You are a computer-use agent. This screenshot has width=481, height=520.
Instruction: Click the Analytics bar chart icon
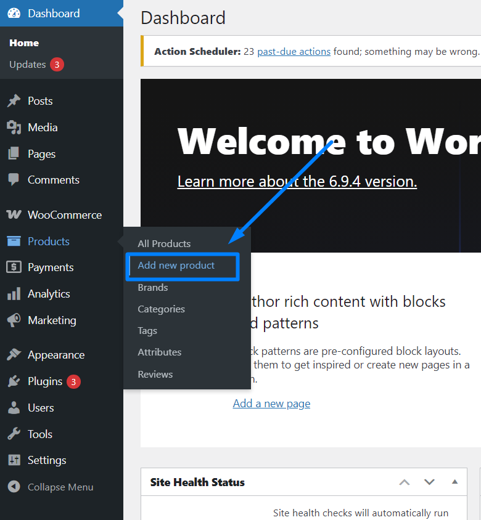pyautogui.click(x=14, y=294)
